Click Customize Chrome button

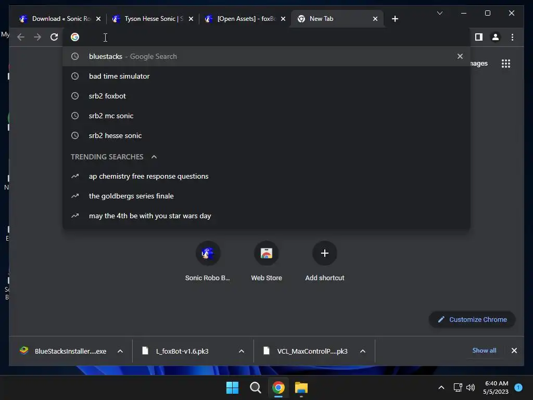click(472, 319)
